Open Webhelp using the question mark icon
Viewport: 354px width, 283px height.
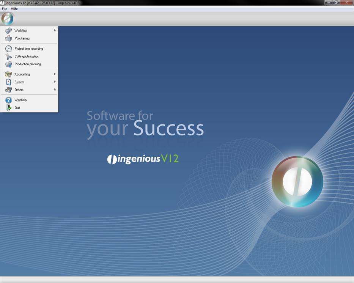pyautogui.click(x=8, y=100)
